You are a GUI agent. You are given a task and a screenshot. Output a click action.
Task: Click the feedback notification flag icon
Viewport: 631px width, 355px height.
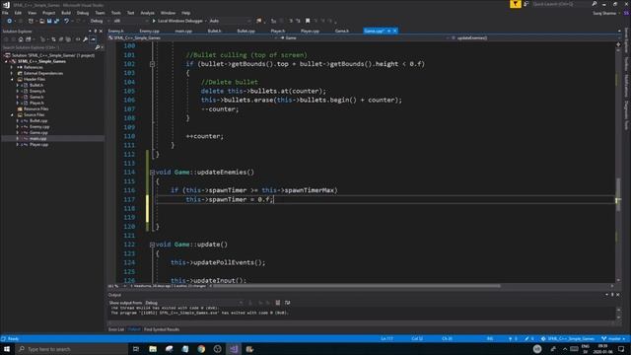[515, 4]
